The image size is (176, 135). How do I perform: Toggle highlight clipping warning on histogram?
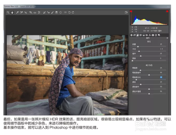167,11
